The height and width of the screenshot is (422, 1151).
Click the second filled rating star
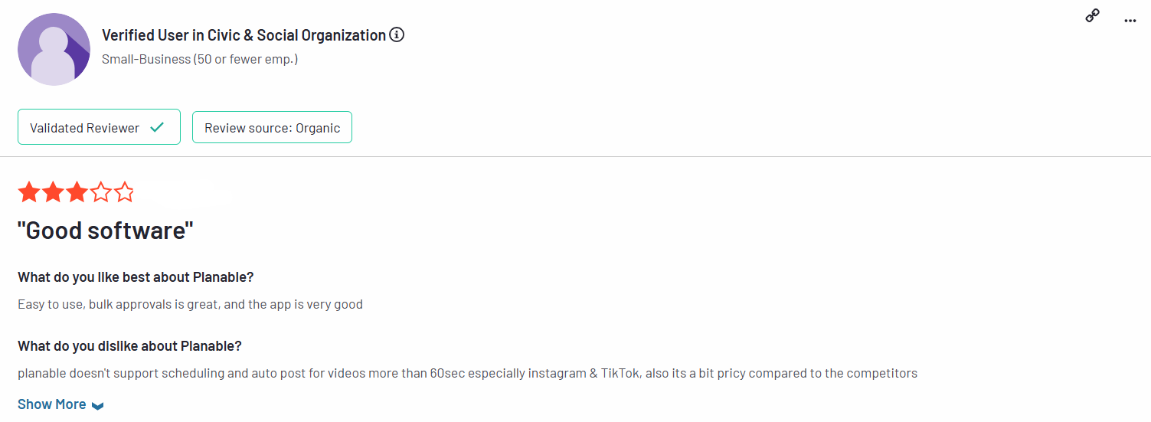(x=53, y=192)
